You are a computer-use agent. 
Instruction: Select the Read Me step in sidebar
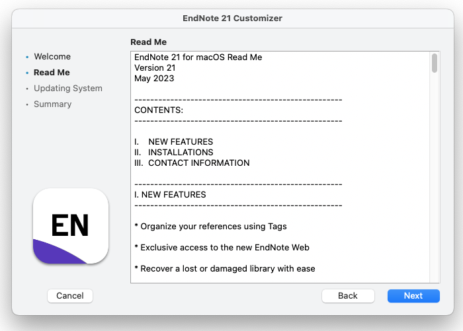(52, 73)
